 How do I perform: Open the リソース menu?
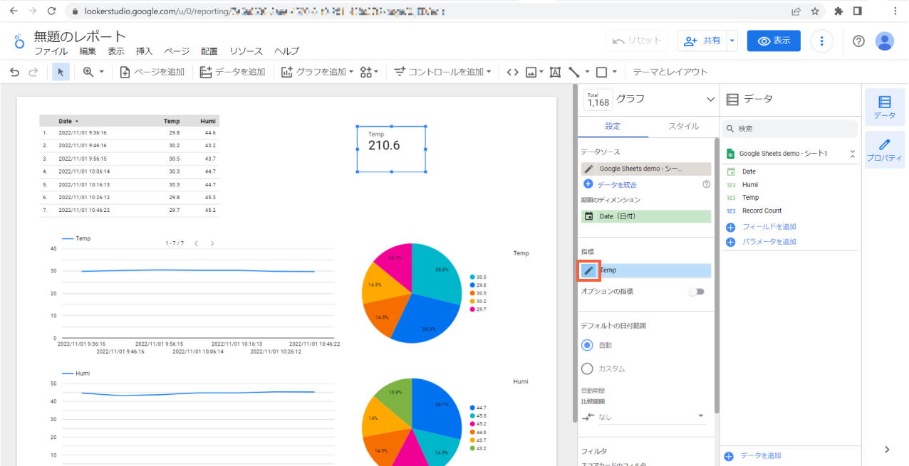tap(246, 51)
